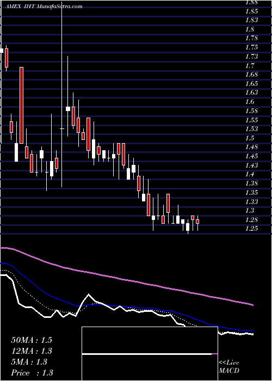Click the 1.5 price axis label
Screen dimensions: 272x381
coord(250,138)
